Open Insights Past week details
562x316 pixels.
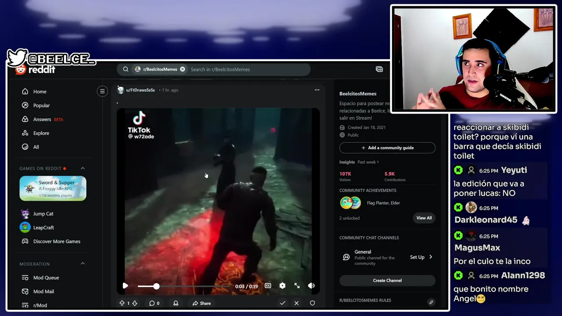click(x=368, y=162)
